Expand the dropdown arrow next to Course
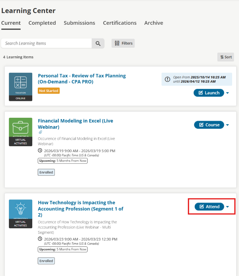Image resolution: width=239 pixels, height=276 pixels. [x=228, y=125]
